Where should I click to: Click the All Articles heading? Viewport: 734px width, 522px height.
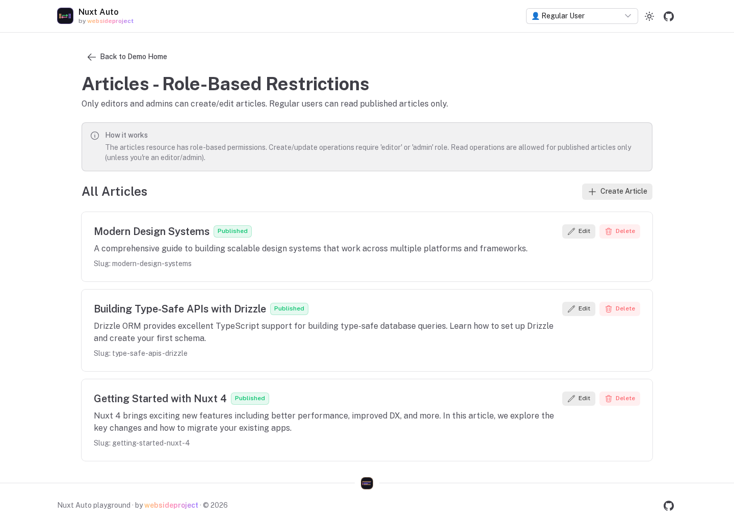(x=115, y=192)
